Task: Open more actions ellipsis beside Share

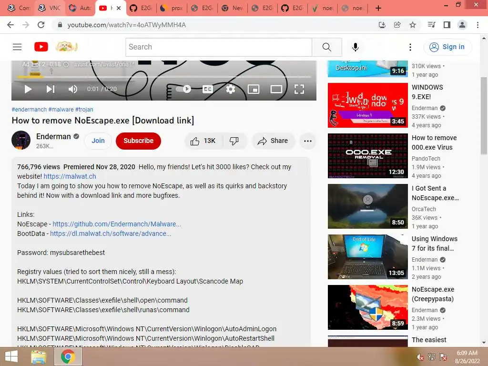Action: (308, 141)
